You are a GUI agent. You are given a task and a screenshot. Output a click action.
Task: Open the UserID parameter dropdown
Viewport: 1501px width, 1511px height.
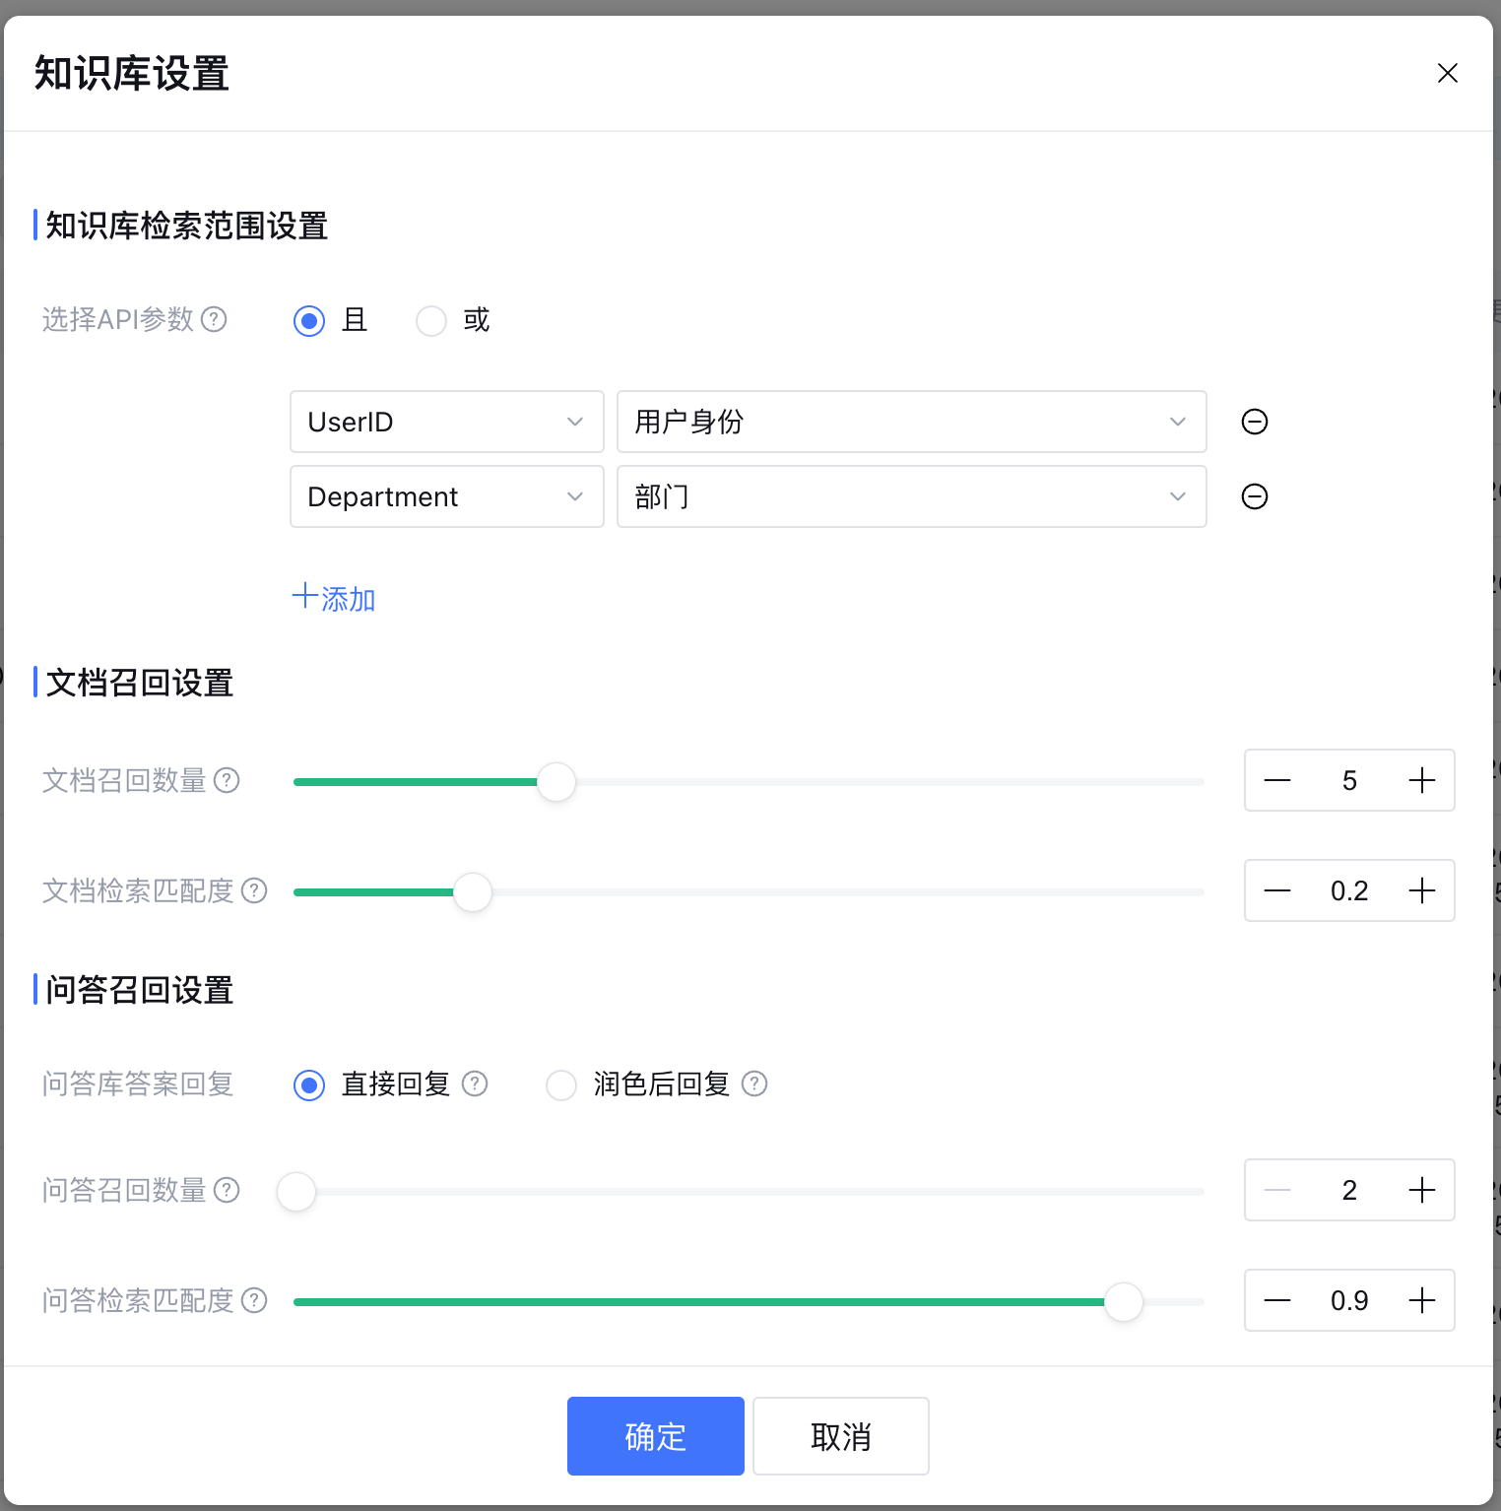tap(446, 422)
